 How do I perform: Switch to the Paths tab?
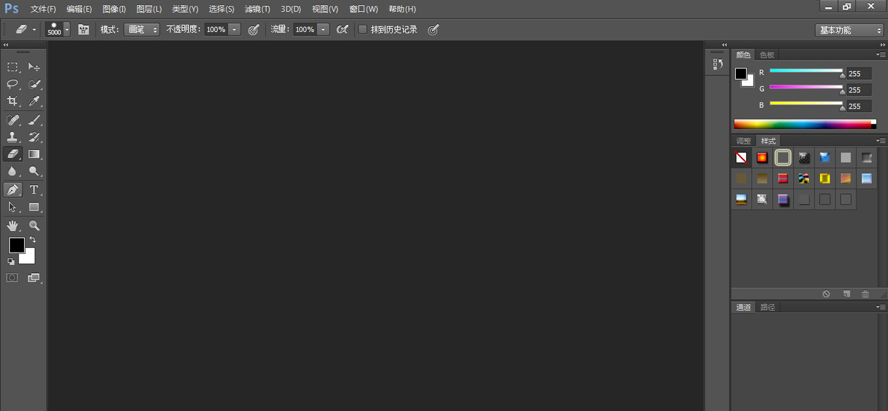pos(768,308)
